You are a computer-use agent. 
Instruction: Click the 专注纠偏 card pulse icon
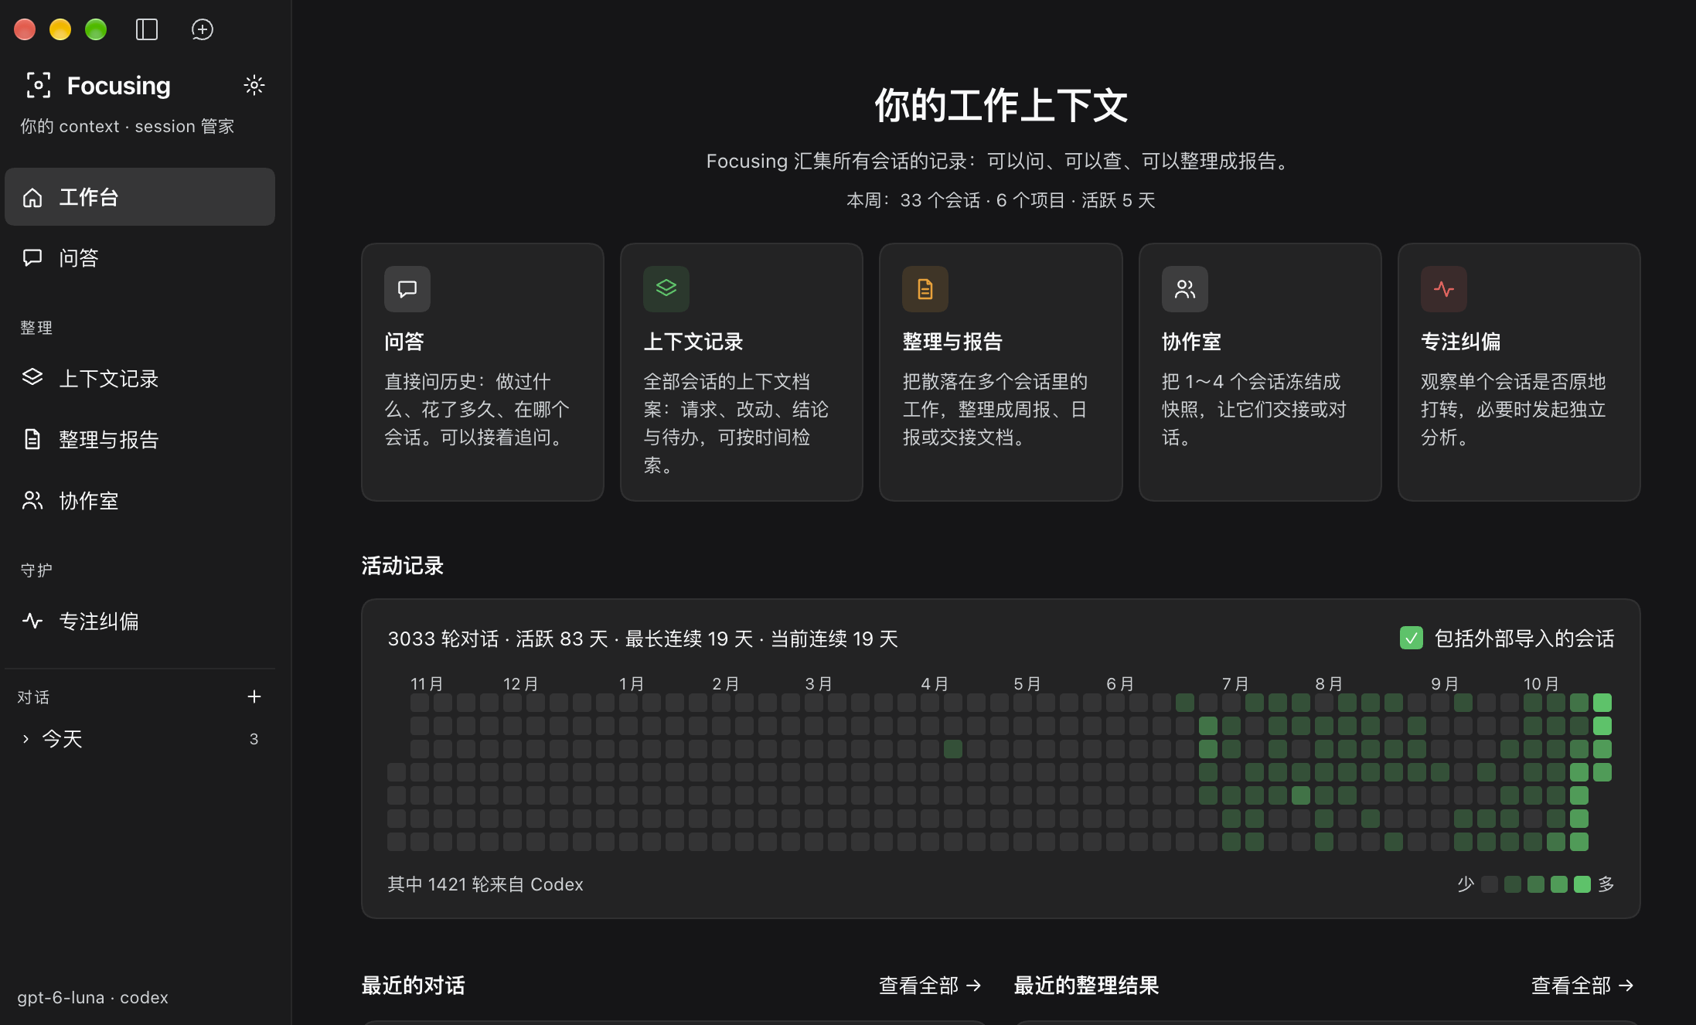pos(1444,289)
